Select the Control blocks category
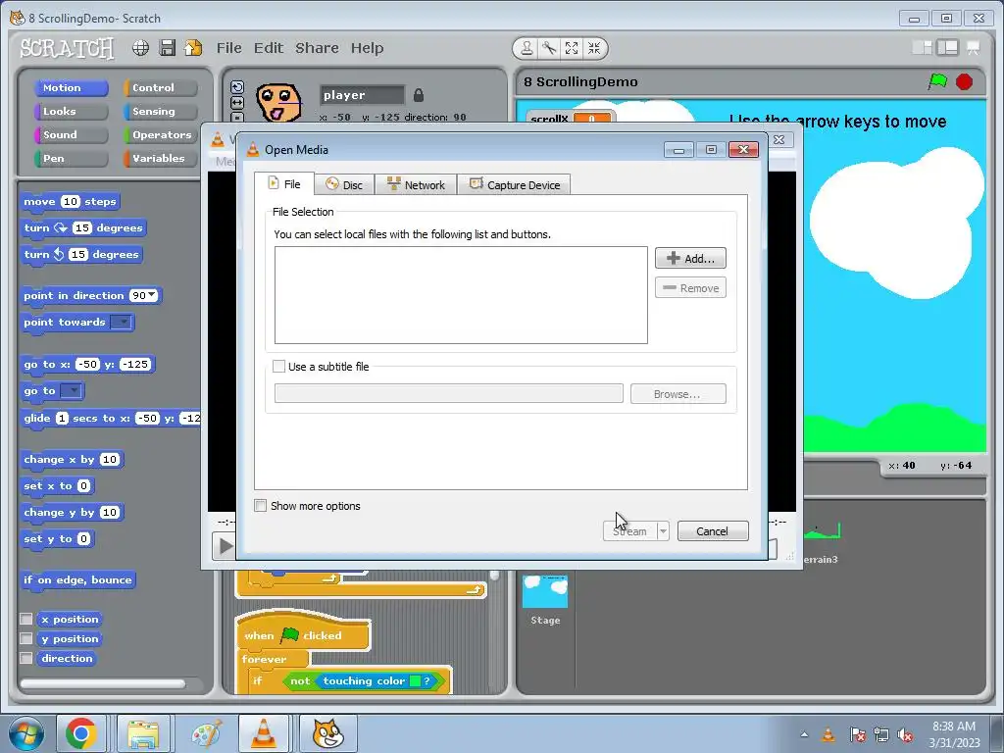The height and width of the screenshot is (753, 1004). 160,87
